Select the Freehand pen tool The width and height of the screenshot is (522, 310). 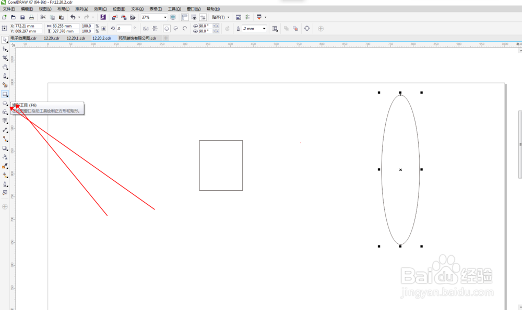pos(5,76)
